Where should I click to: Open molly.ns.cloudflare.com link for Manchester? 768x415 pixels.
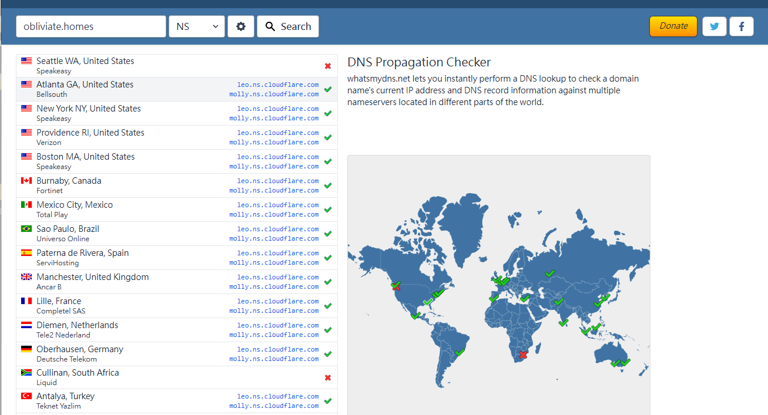(274, 287)
